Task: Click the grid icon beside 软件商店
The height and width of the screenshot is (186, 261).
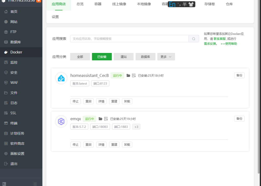Action: 6,144
